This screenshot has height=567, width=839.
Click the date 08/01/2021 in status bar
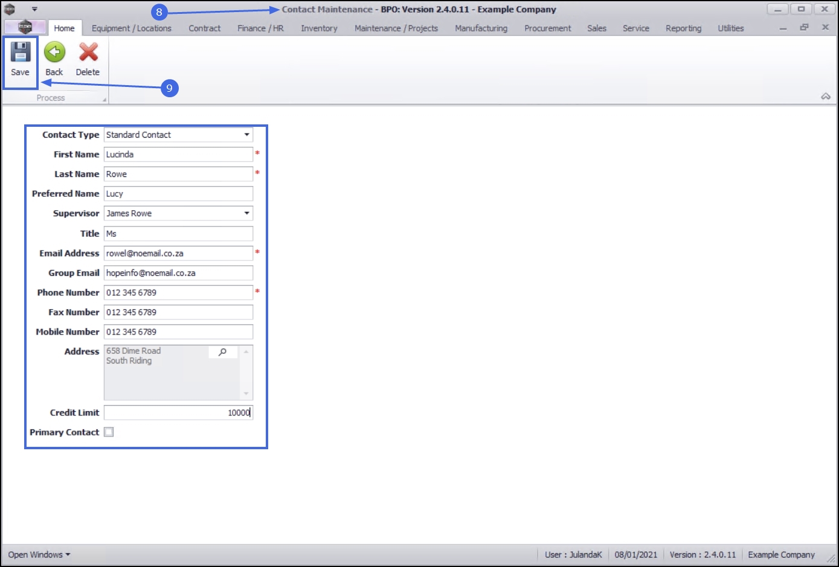[636, 554]
